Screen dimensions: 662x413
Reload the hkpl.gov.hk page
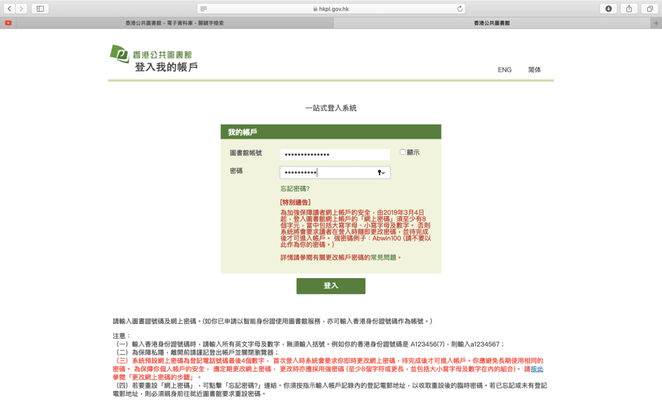(x=460, y=8)
